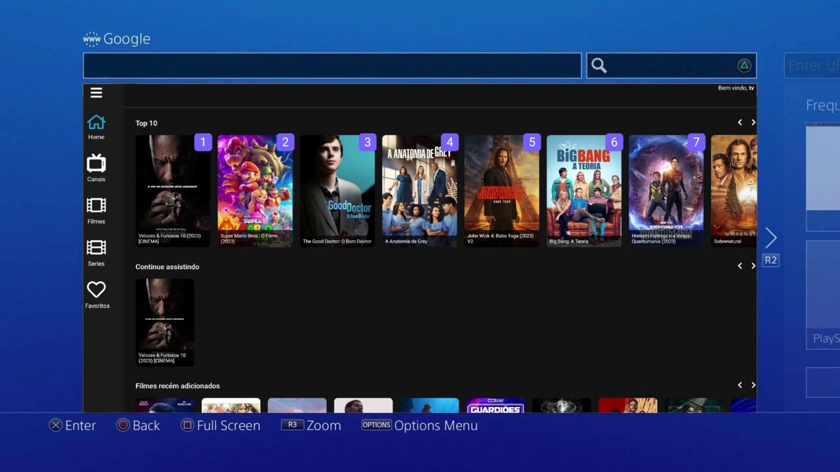Click the triangle button icon in search box
The image size is (840, 472).
[744, 66]
